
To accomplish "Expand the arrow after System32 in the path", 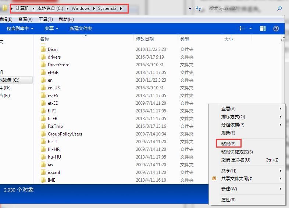I will 121,8.
